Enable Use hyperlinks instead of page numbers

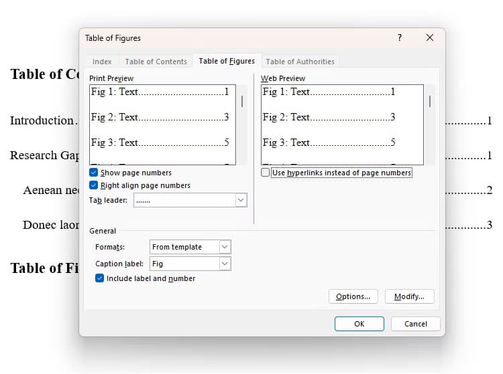click(x=266, y=173)
